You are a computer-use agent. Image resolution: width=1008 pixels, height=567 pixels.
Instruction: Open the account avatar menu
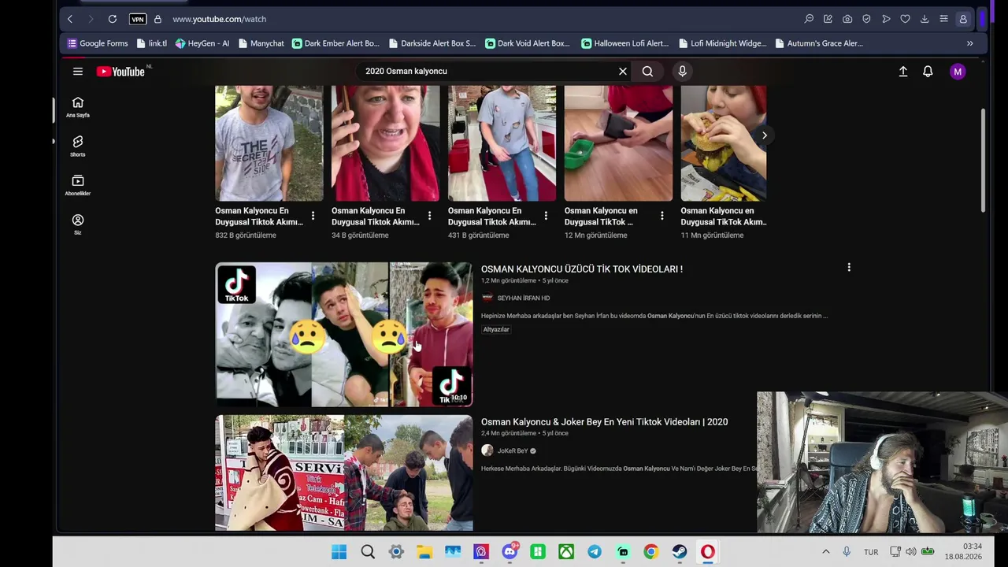958,72
